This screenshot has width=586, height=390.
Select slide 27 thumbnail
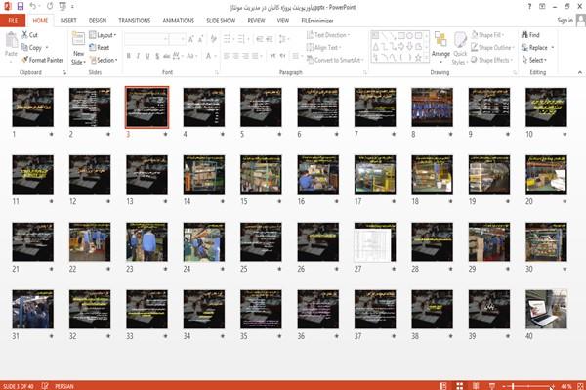(x=375, y=242)
